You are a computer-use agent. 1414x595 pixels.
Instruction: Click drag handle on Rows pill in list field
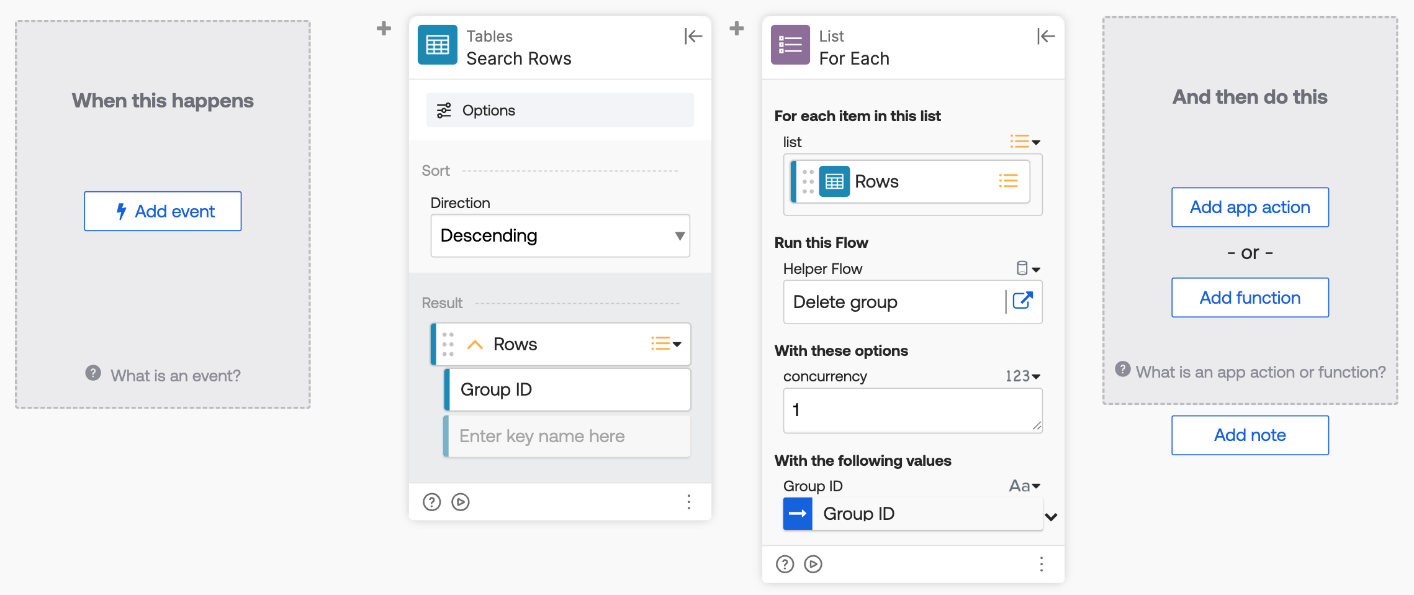point(808,181)
